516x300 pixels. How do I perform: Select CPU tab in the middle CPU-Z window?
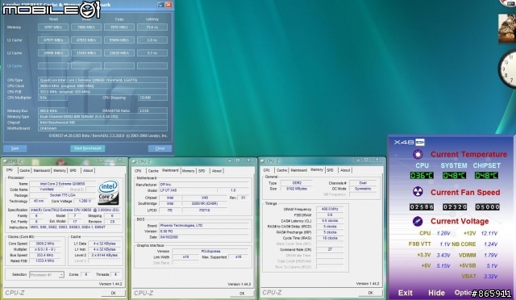[138, 171]
